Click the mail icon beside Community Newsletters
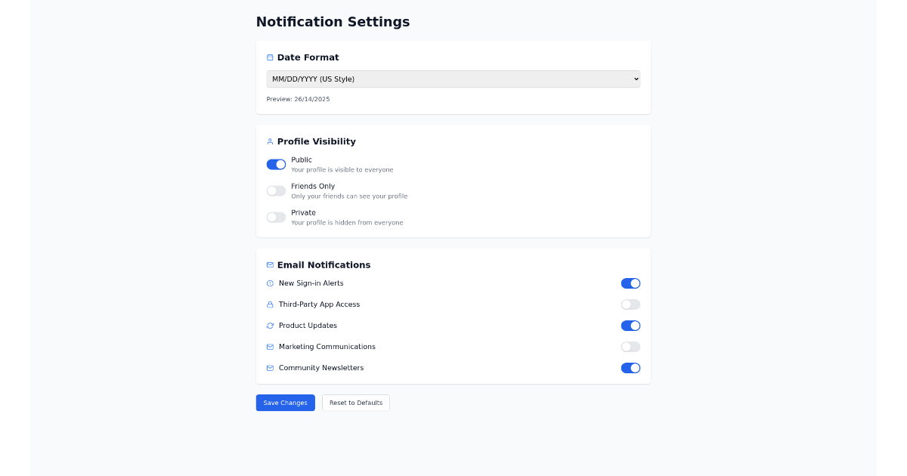Image resolution: width=907 pixels, height=476 pixels. [270, 368]
